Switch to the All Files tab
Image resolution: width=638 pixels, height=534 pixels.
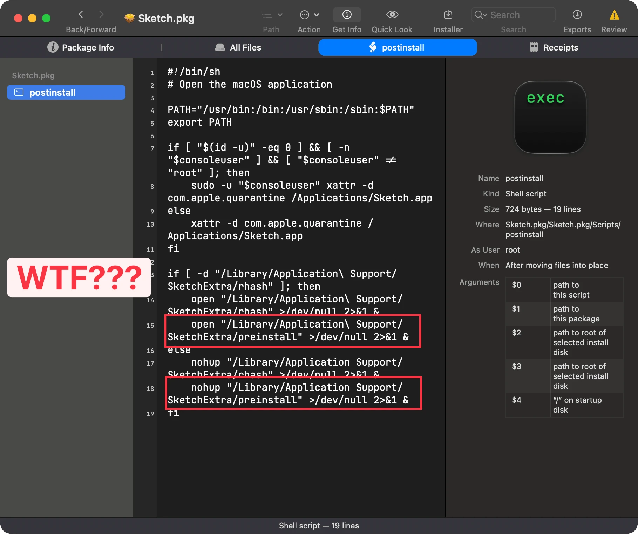(x=238, y=47)
